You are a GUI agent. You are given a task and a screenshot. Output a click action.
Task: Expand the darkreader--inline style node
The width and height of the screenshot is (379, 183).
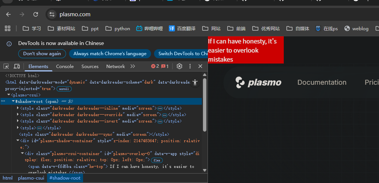18,108
